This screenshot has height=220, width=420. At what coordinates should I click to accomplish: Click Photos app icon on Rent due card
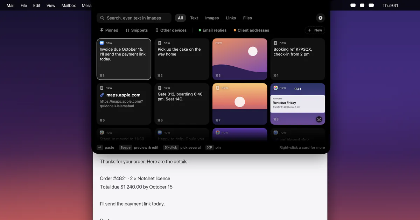(x=276, y=88)
